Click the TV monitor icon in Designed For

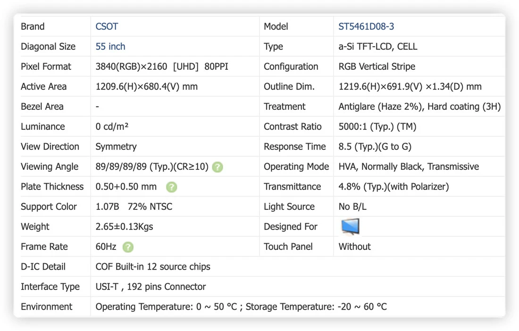[350, 226]
